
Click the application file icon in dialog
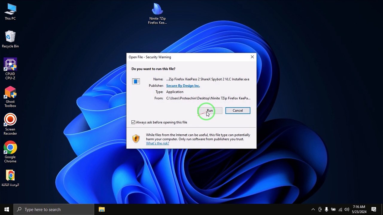[136, 81]
